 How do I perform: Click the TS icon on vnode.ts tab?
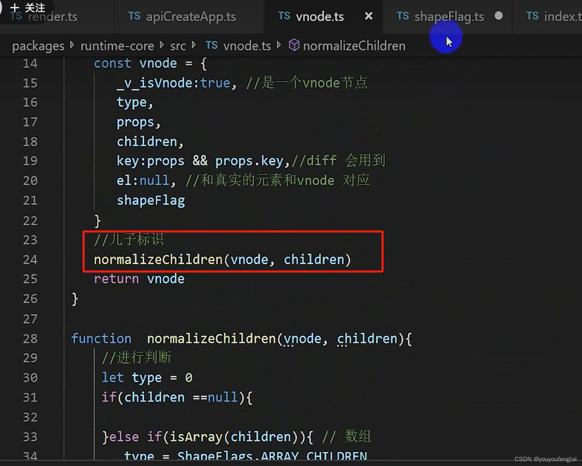click(x=284, y=16)
